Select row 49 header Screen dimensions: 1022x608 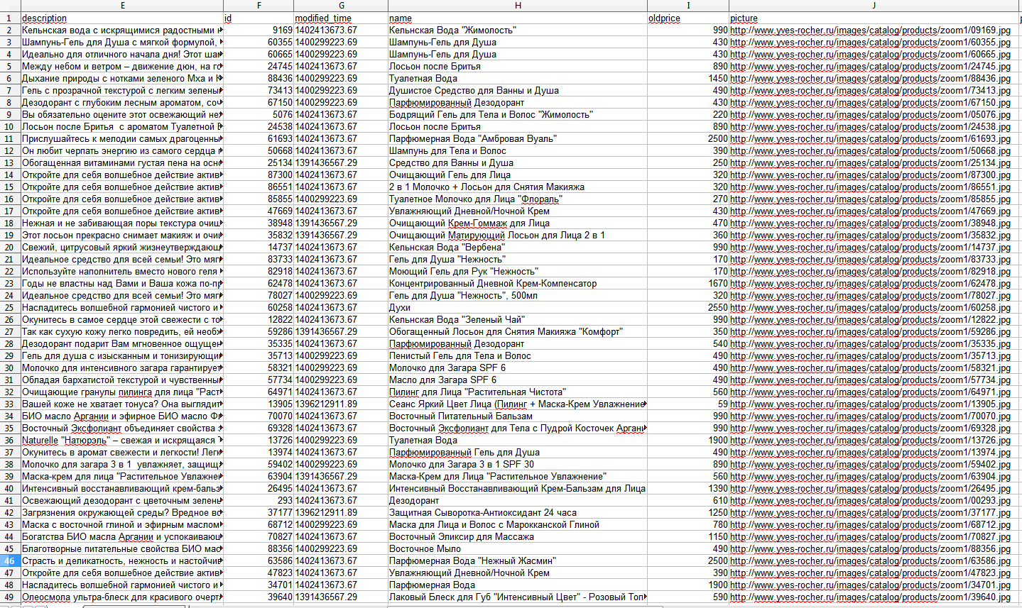[x=10, y=597]
